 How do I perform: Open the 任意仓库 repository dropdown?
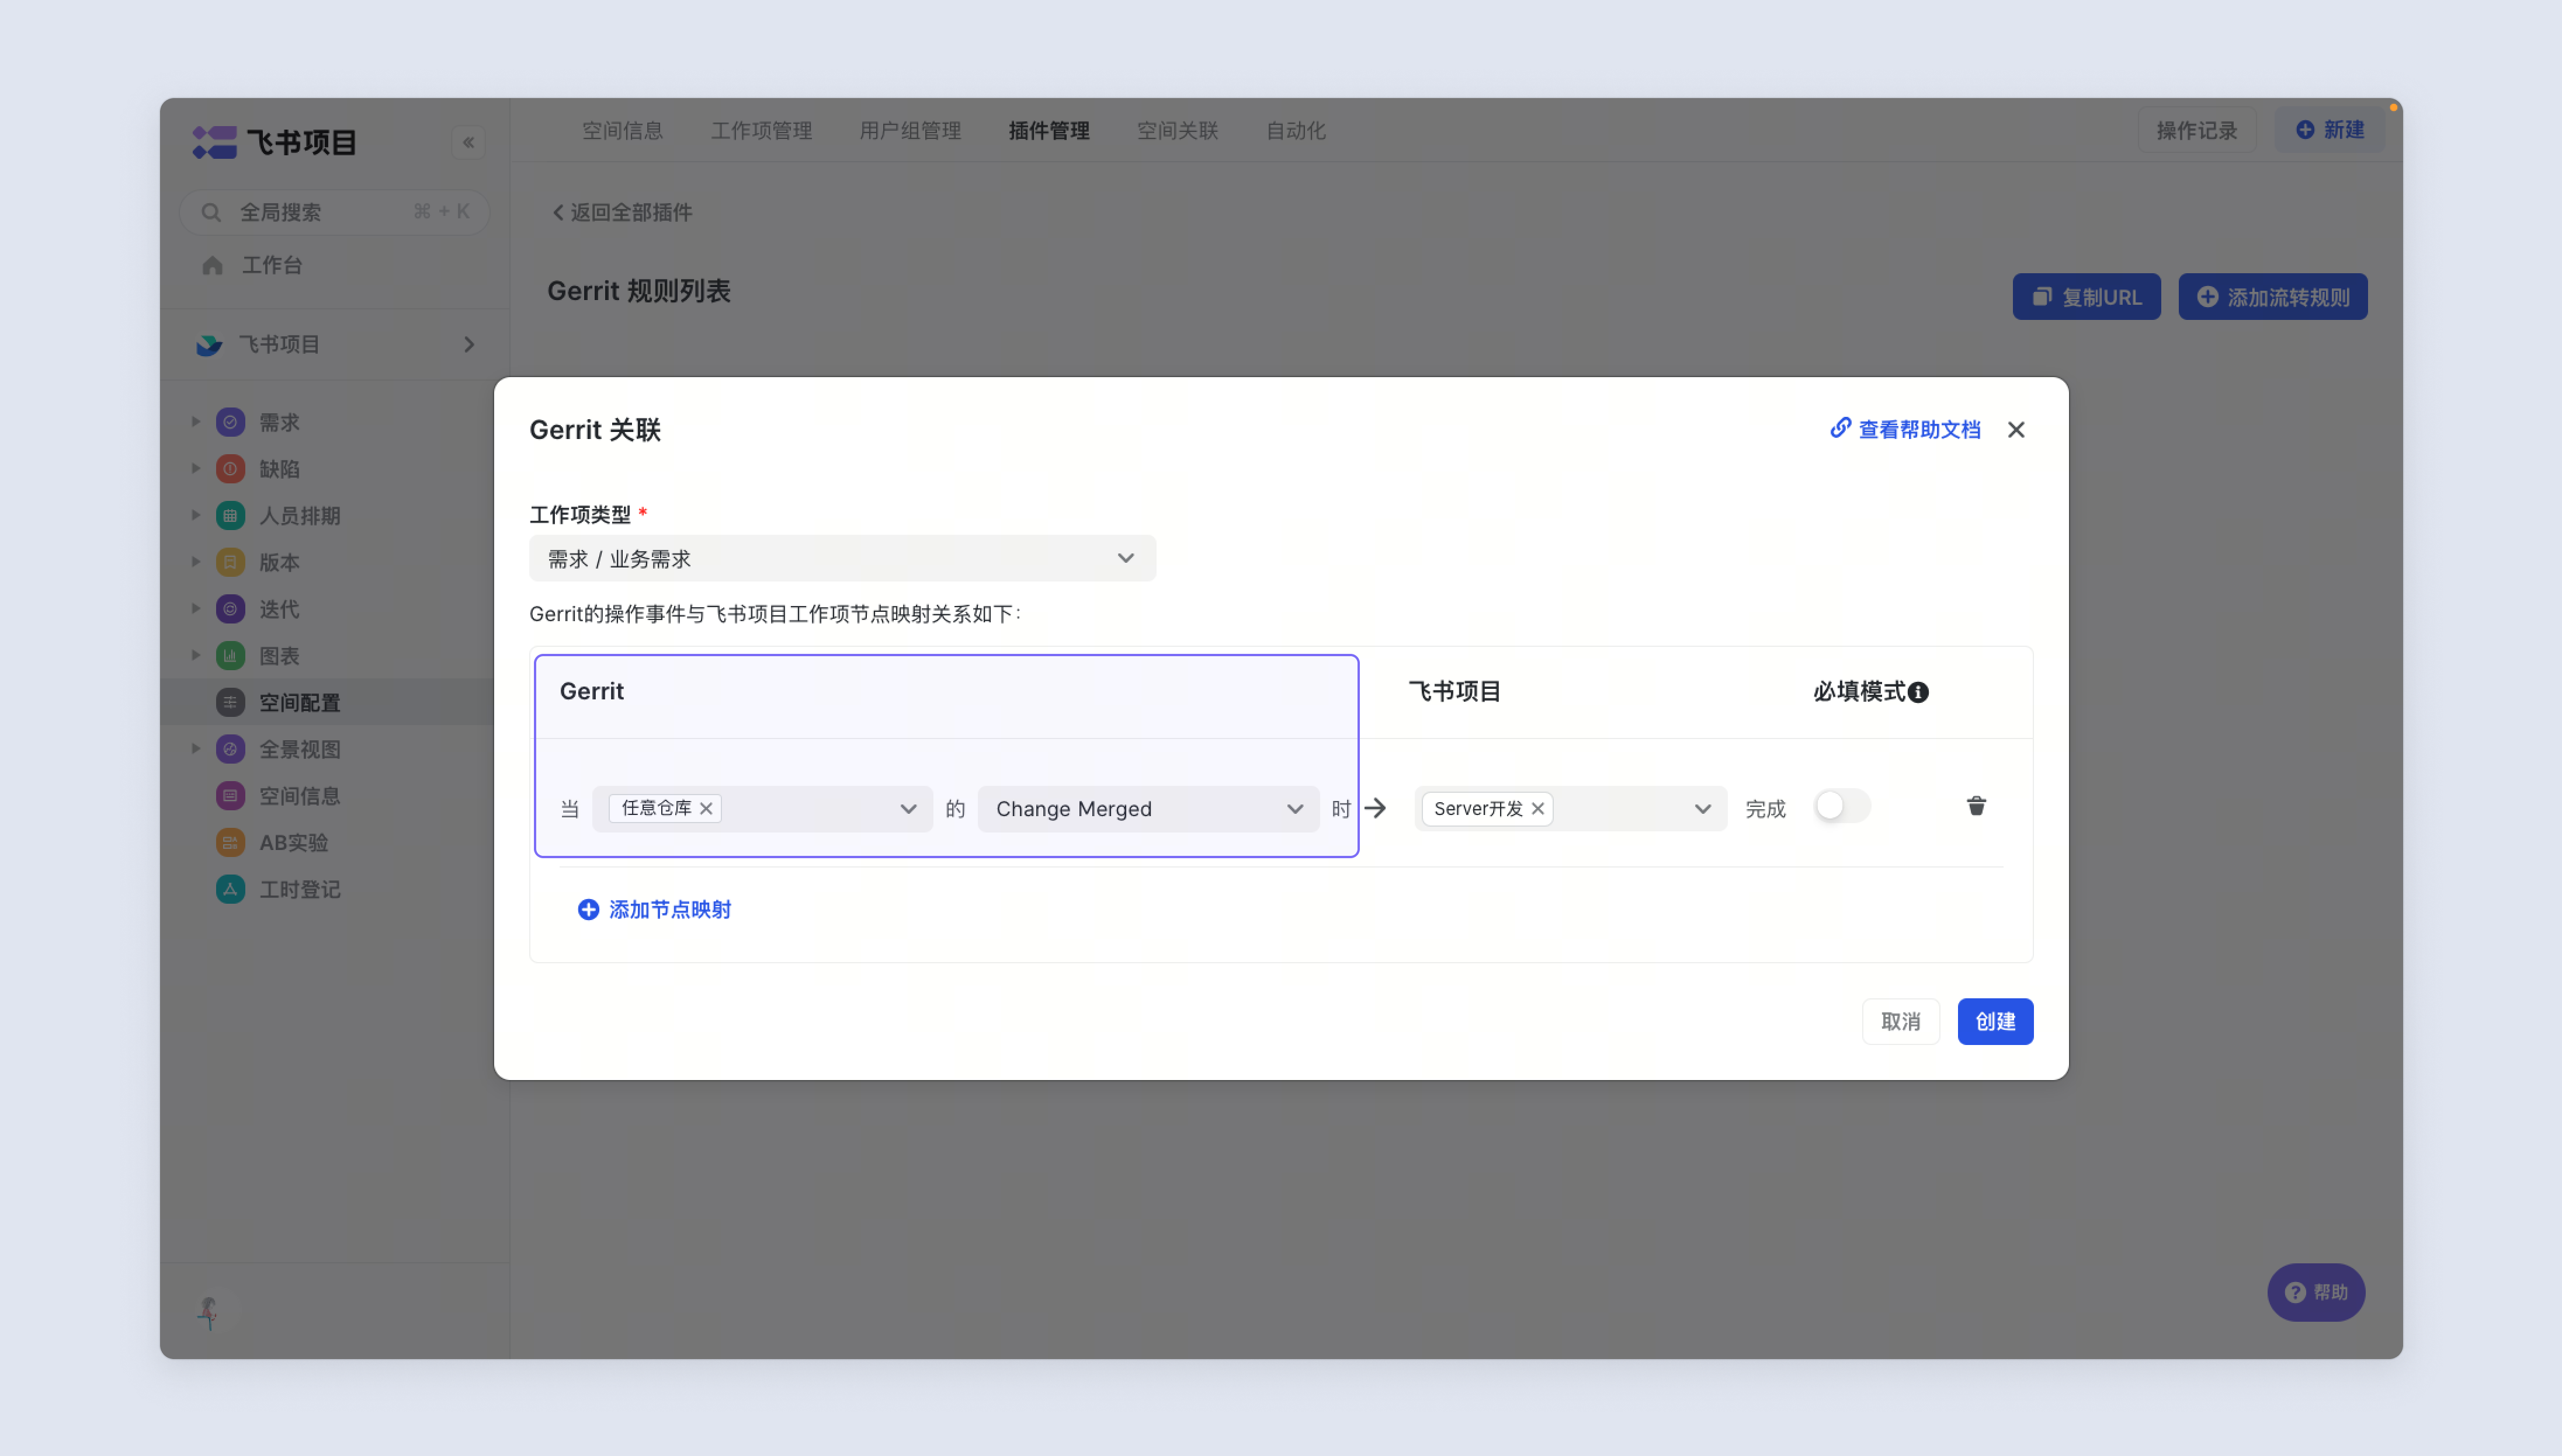pyautogui.click(x=762, y=809)
